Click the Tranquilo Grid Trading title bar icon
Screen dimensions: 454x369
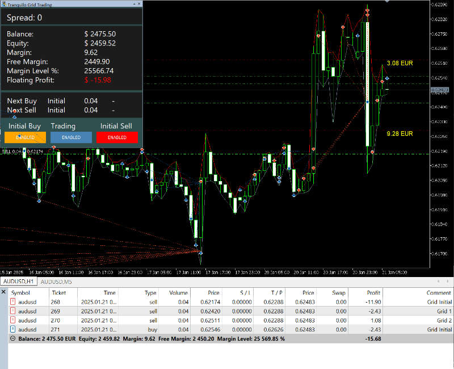click(x=5, y=3)
